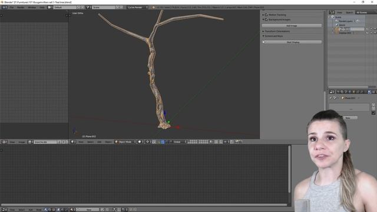Screen dimensions: 377x212
Task: Open the Object menu in the 3D viewport header
Action: (108, 142)
